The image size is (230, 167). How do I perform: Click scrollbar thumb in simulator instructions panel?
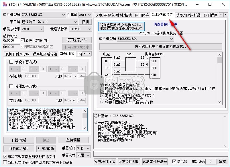tap(219, 60)
